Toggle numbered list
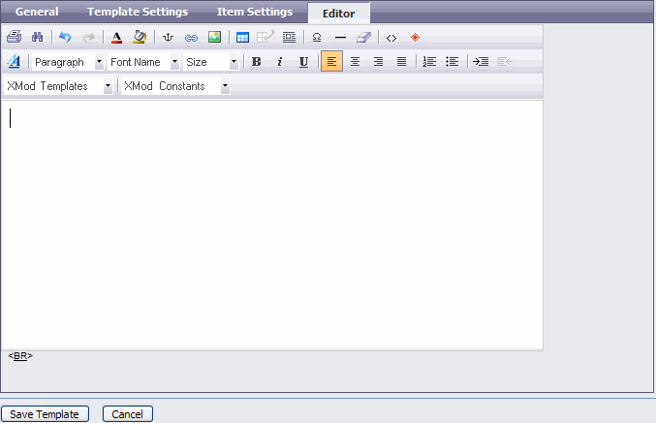The height and width of the screenshot is (423, 656). [429, 61]
